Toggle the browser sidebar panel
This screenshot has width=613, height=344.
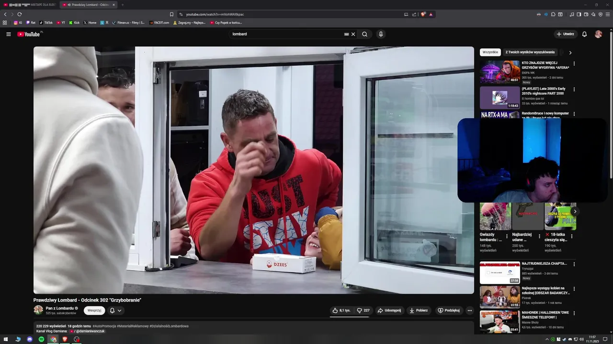coord(579,14)
